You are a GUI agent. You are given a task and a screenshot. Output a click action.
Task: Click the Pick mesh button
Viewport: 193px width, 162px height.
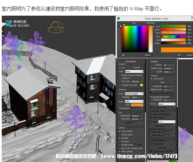click(x=162, y=148)
